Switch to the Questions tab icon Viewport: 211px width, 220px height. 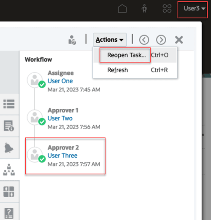(x=9, y=213)
